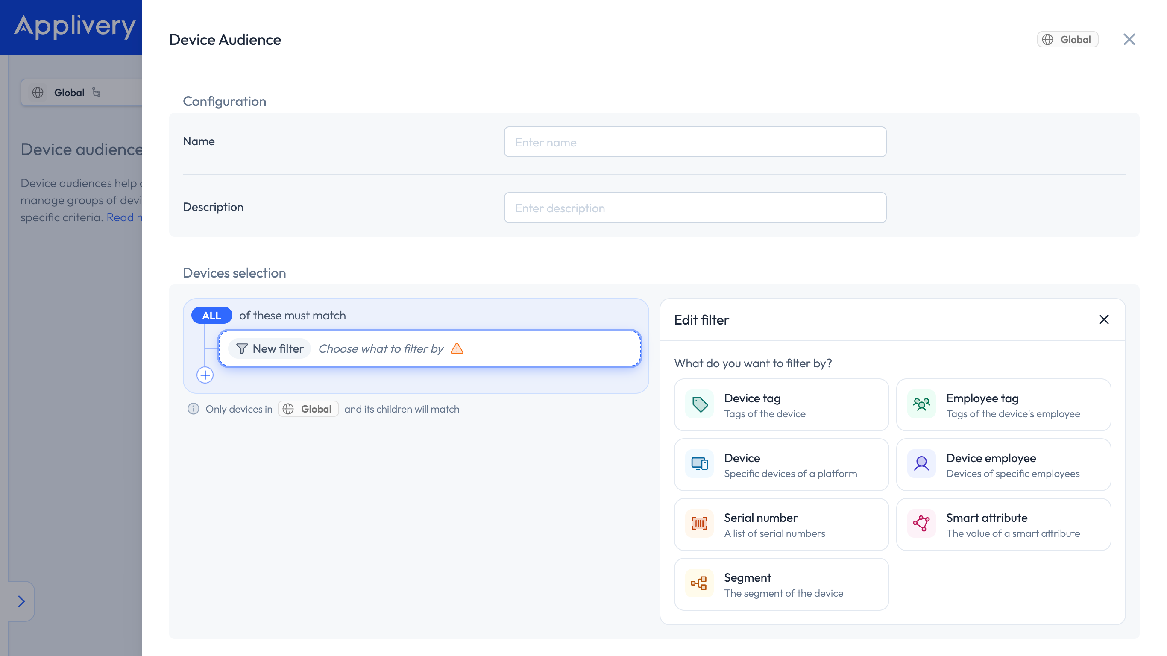
Task: Focus the Enter name field
Action: [695, 142]
